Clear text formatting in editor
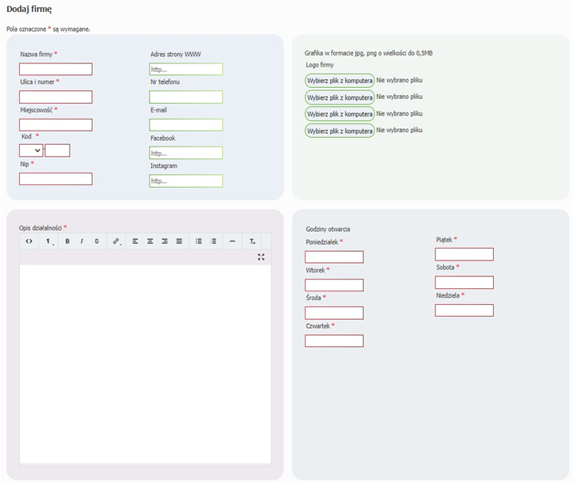Image resolution: width=573 pixels, height=483 pixels. pos(252,241)
